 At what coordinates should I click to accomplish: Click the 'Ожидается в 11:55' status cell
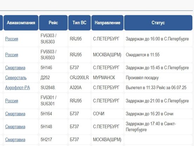[x=158, y=55]
